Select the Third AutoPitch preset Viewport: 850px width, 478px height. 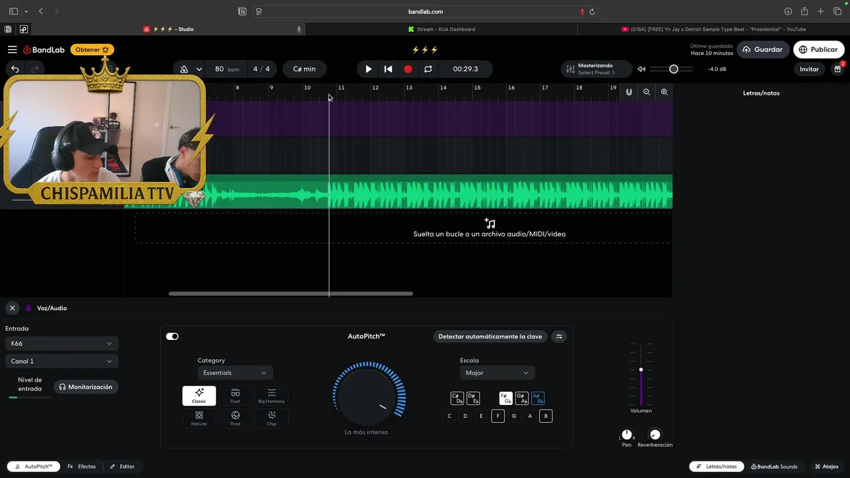[x=235, y=418]
